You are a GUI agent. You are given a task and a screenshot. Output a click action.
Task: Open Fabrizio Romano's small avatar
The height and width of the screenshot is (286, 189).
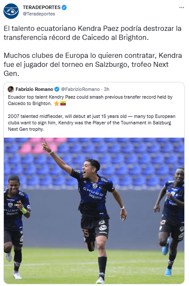(11, 89)
